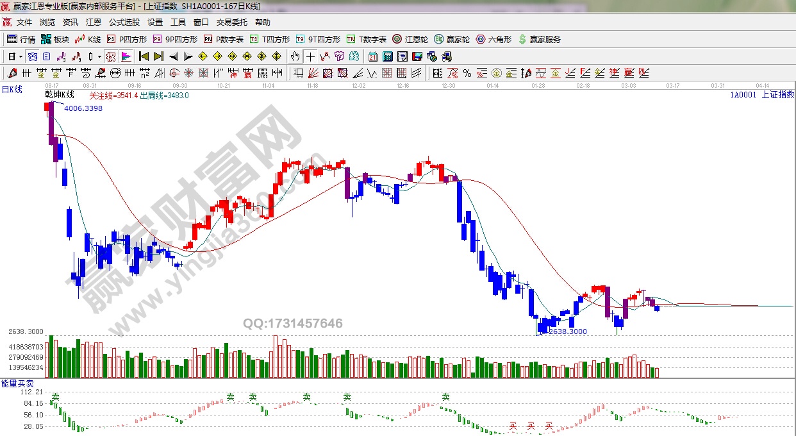
Task: Toggle the P四方形 square view
Action: click(x=127, y=39)
